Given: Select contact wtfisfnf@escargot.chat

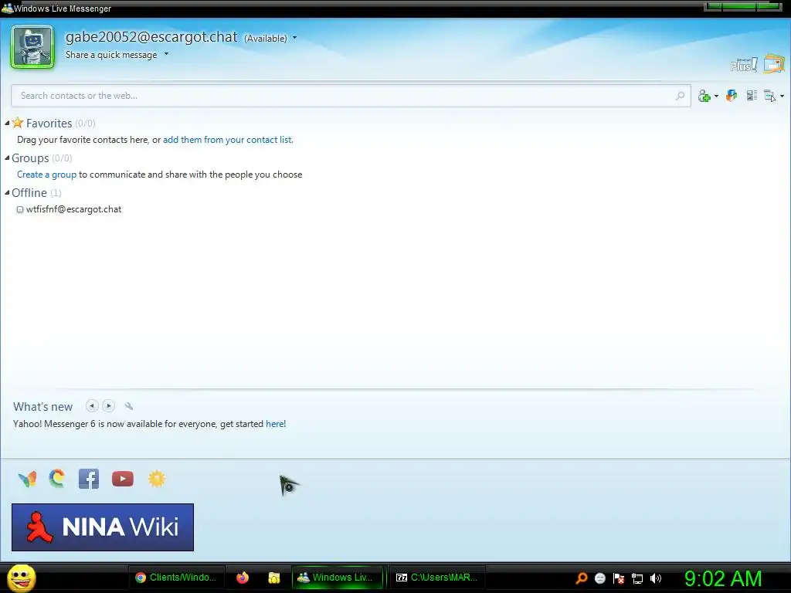Looking at the screenshot, I should pos(73,209).
